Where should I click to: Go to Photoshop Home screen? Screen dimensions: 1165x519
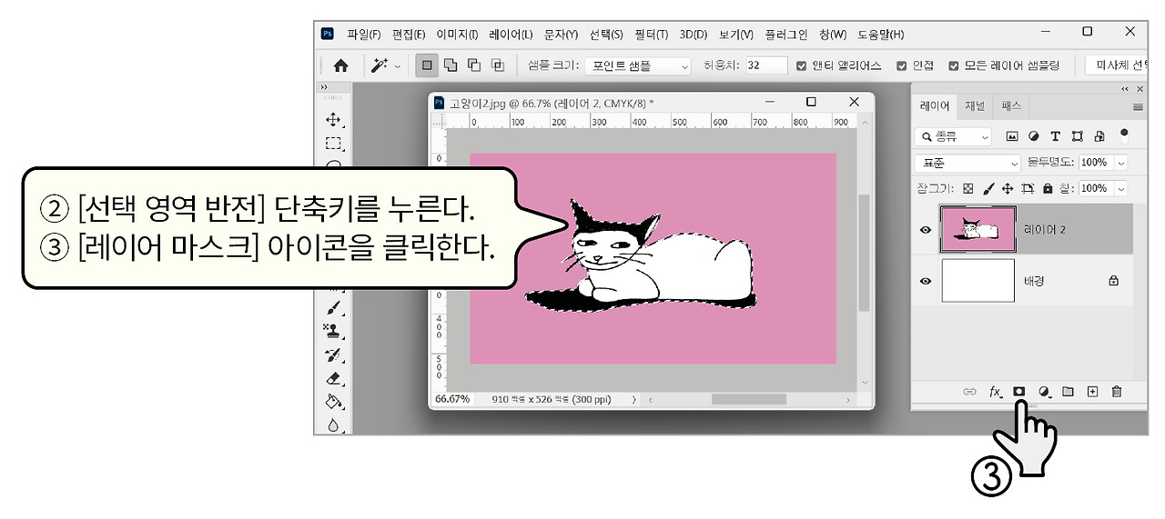(340, 65)
